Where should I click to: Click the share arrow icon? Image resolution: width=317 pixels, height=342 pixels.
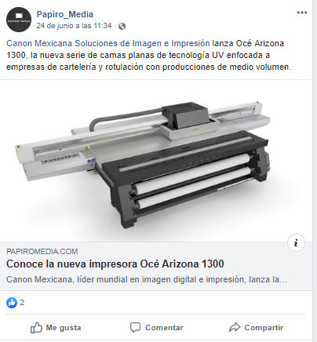point(235,327)
